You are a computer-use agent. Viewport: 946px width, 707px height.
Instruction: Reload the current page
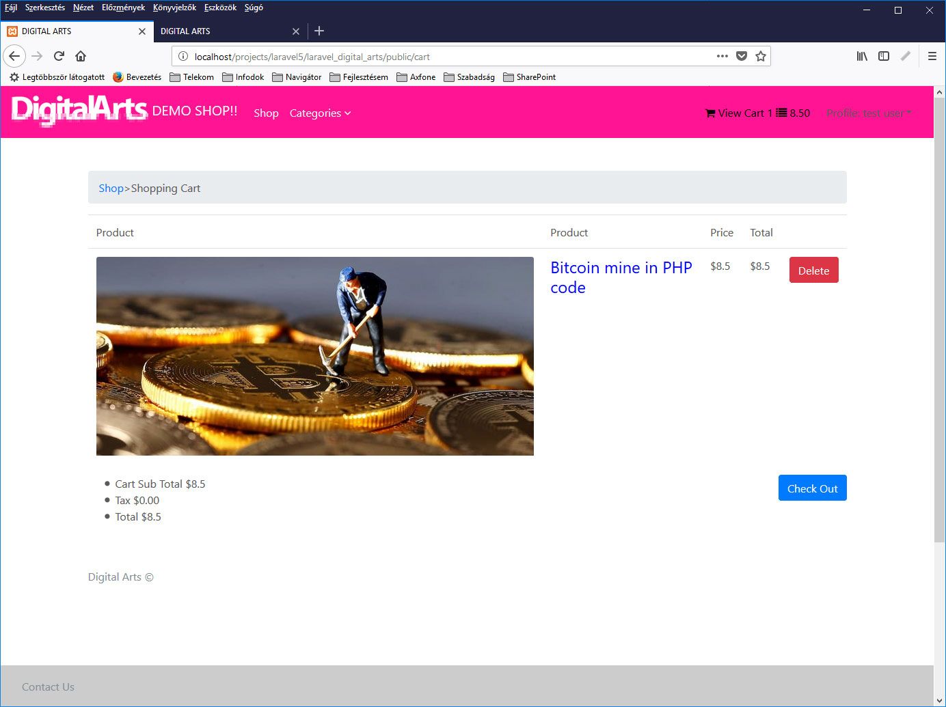pos(59,56)
